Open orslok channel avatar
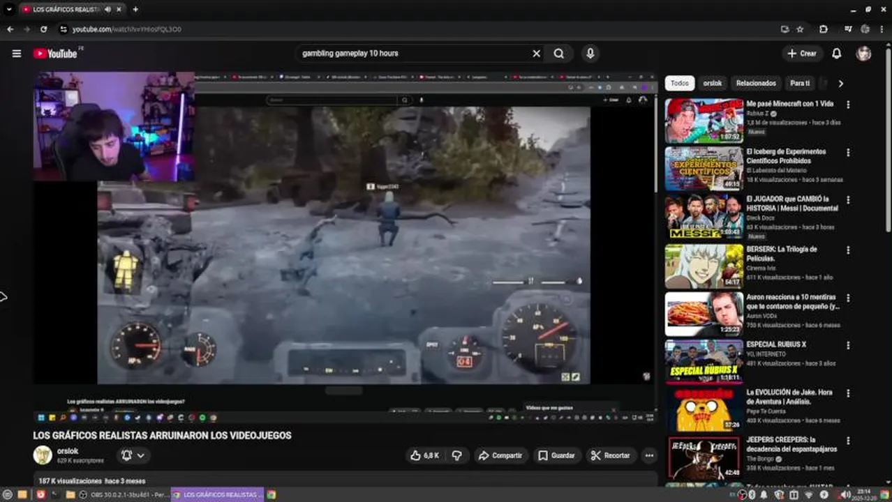The height and width of the screenshot is (502, 892). pos(43,455)
